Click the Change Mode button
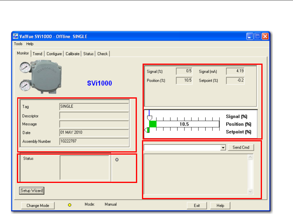Viewport: 293px width, 214px height. coord(38,206)
